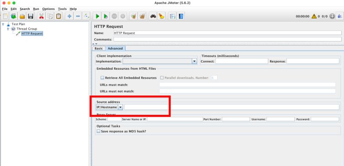Viewport: 344px width, 166px height.
Task: Select Test Plan in the tree
Action: (18, 24)
